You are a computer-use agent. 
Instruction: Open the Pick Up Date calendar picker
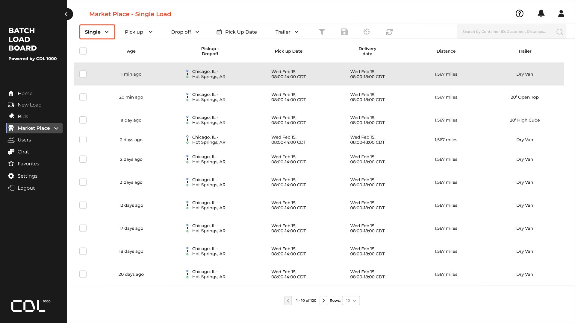237,32
